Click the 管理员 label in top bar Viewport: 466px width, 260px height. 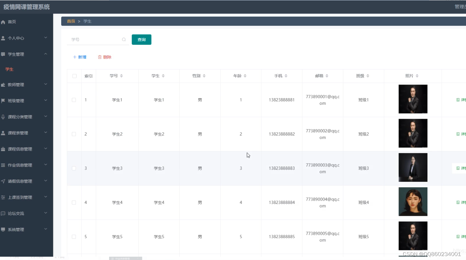click(x=460, y=7)
